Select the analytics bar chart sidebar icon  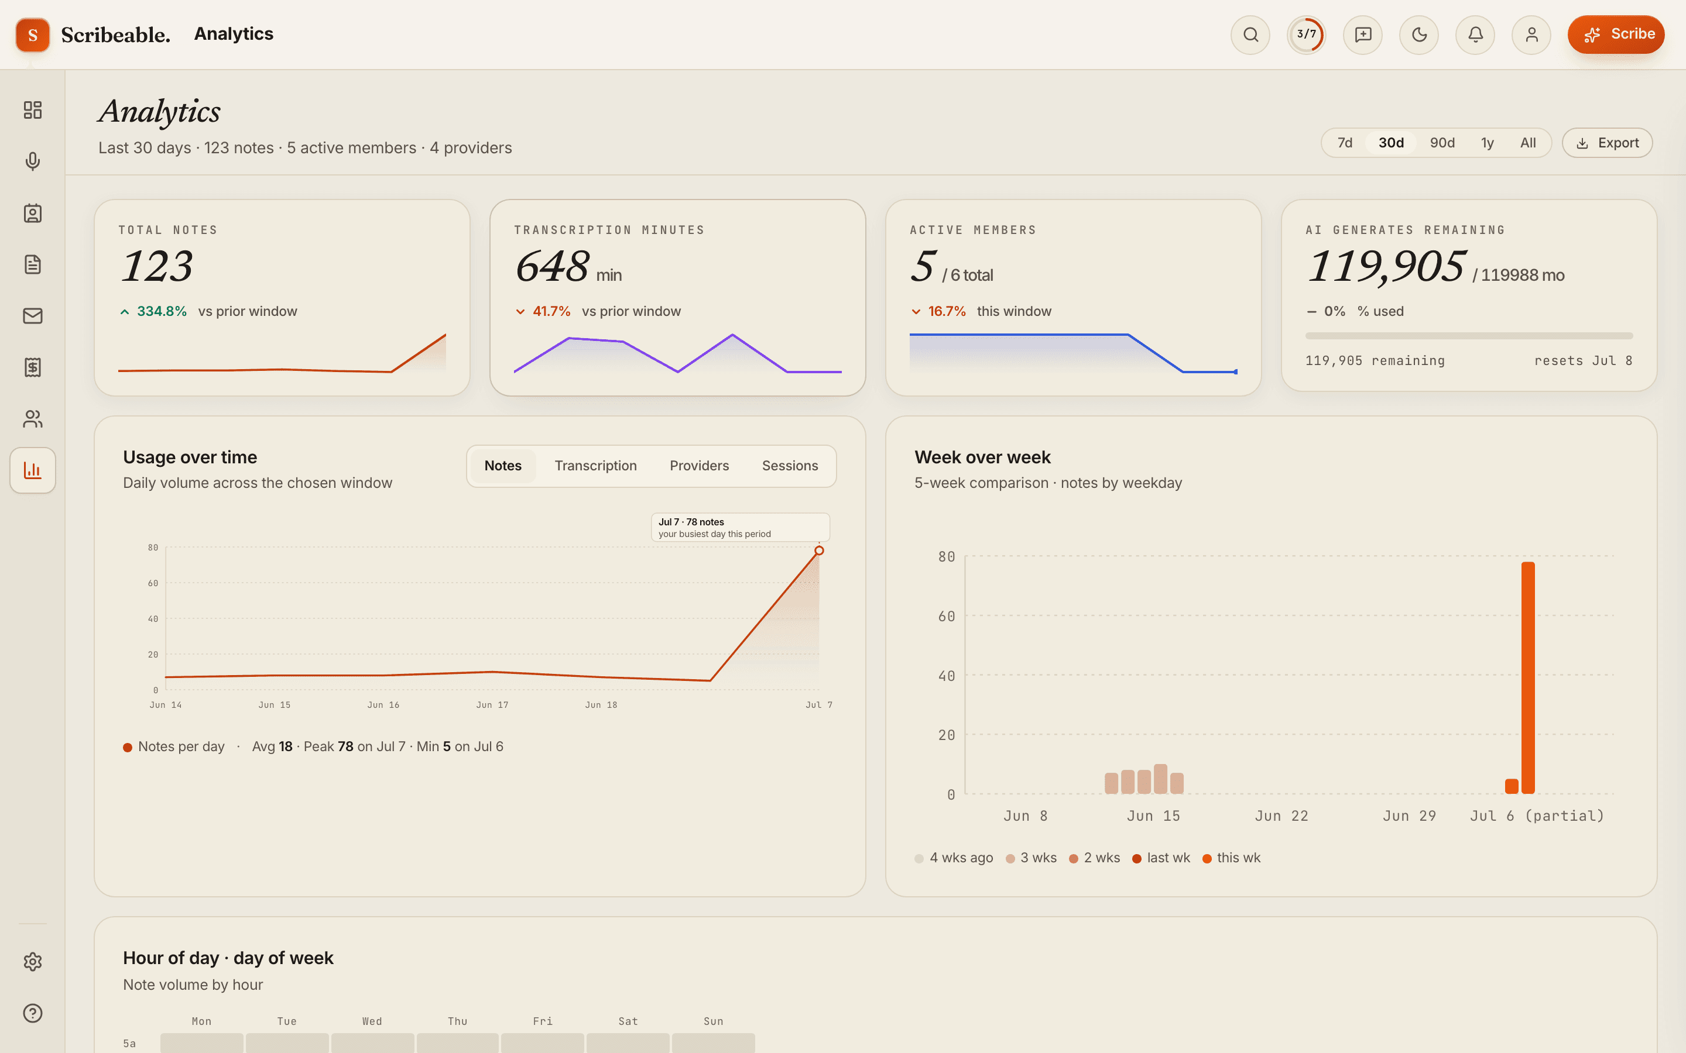tap(33, 470)
